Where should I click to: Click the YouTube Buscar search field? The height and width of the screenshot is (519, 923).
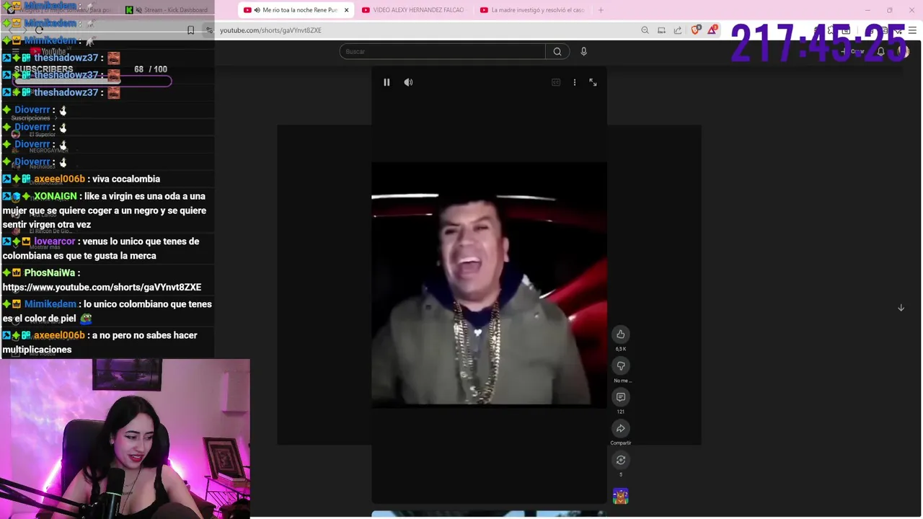(443, 51)
